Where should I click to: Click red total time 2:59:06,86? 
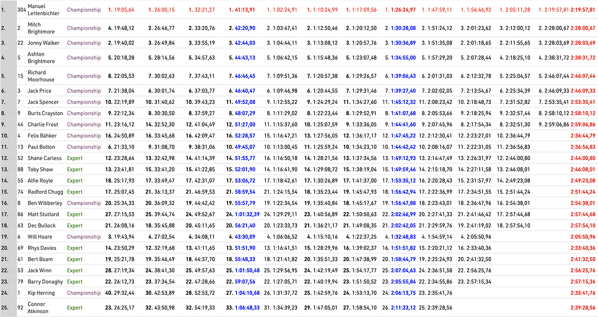[582, 125]
